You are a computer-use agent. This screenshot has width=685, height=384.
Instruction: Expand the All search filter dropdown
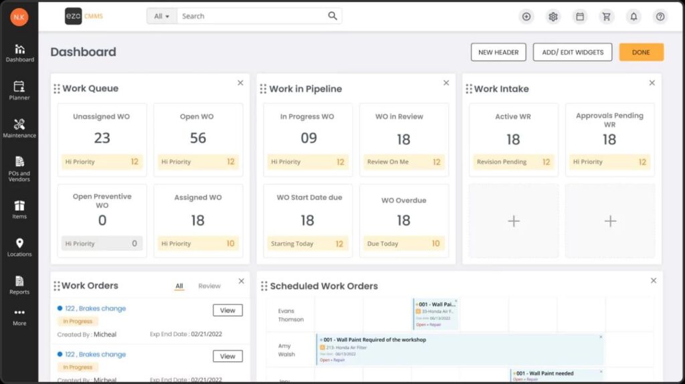[x=162, y=16]
